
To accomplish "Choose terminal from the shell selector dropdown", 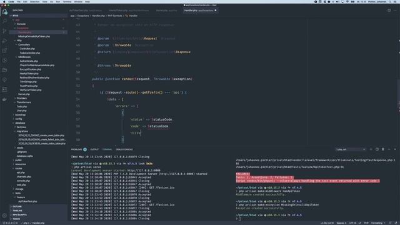I will 351,149.
